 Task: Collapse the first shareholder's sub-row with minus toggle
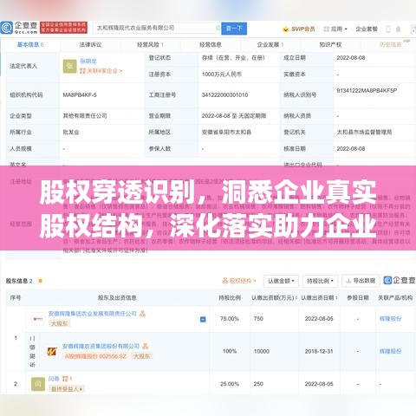click(203, 319)
